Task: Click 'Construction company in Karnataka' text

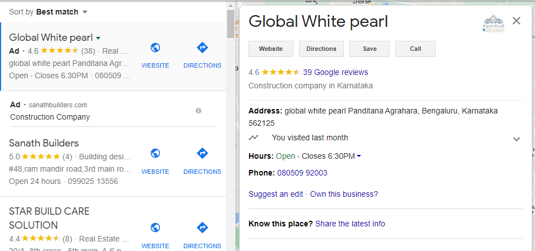Action: 311,86
